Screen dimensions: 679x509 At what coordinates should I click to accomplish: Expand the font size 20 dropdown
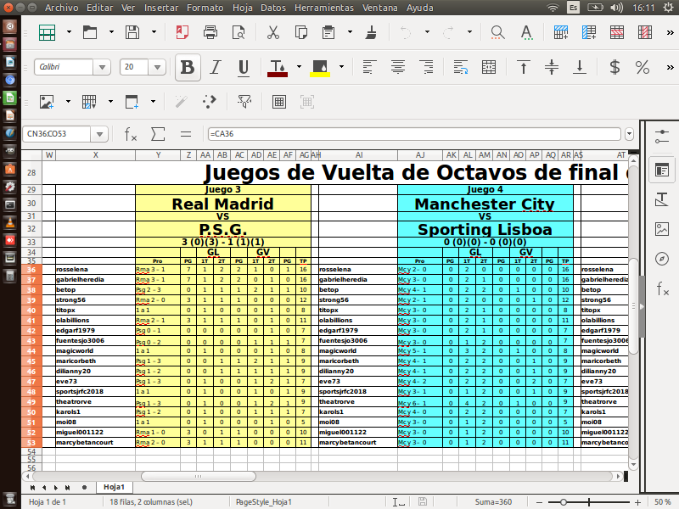157,67
